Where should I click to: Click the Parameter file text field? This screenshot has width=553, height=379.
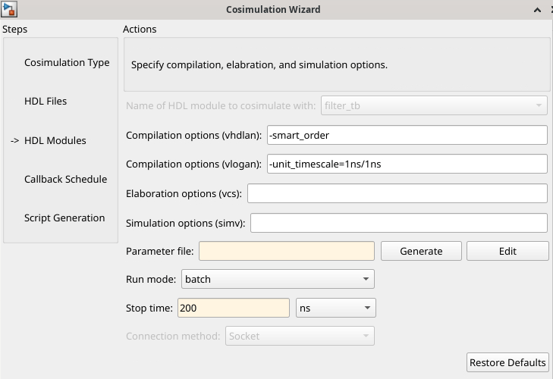tap(287, 251)
